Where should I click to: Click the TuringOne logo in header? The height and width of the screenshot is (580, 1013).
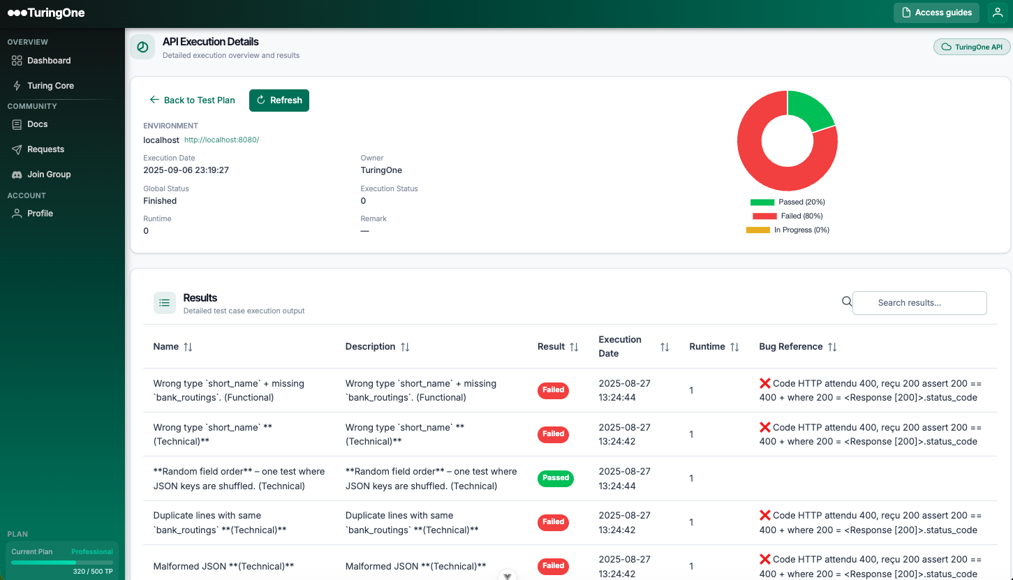click(x=46, y=13)
